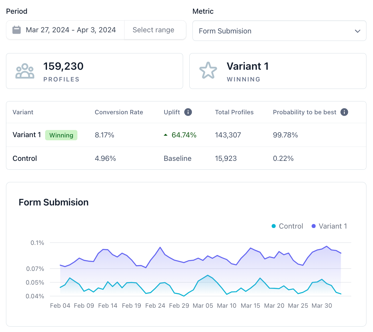Click the calendar icon in Period field
The image size is (373, 332).
(17, 30)
